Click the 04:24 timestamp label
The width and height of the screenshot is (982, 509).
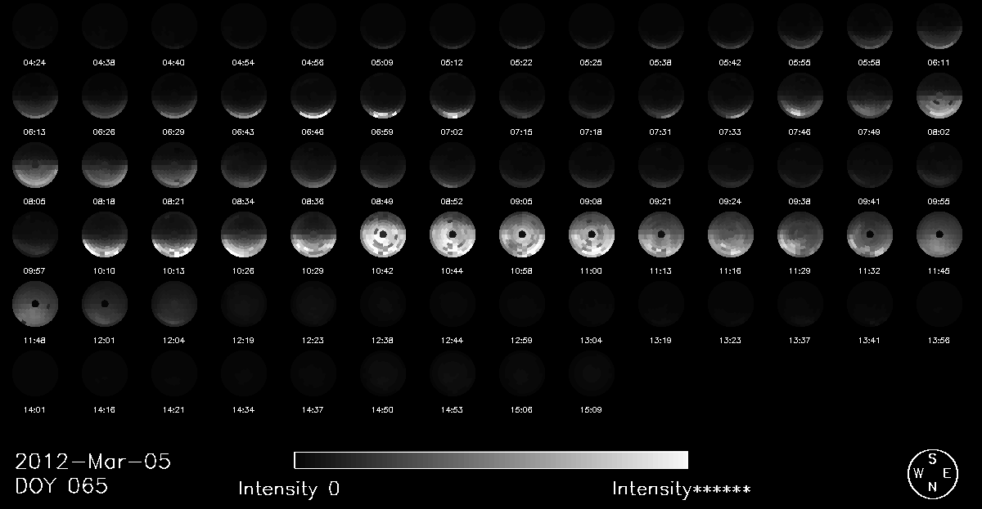[x=35, y=62]
